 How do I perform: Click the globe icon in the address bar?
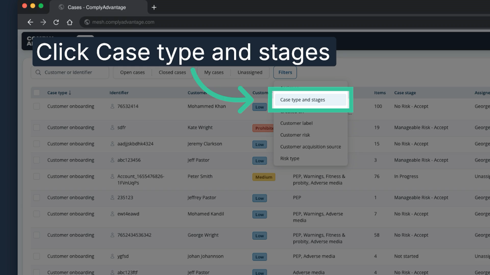coord(87,22)
